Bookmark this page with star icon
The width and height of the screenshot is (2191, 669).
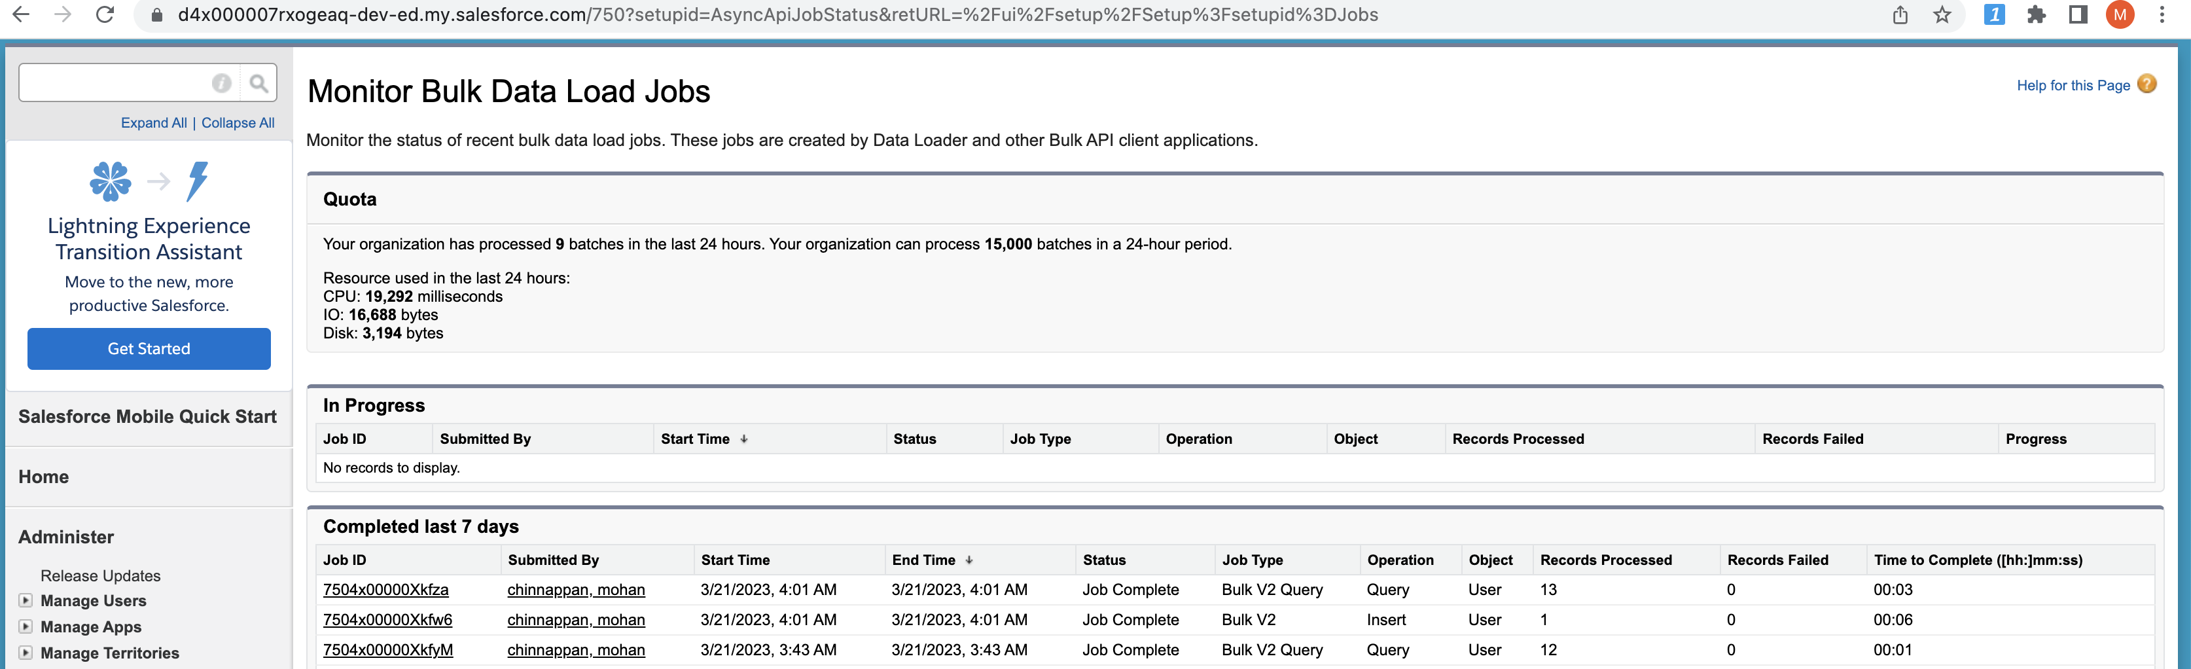(1942, 14)
